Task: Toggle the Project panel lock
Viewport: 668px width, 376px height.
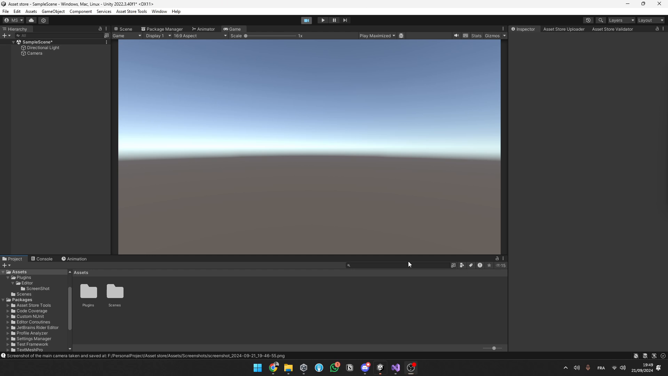Action: [497, 259]
